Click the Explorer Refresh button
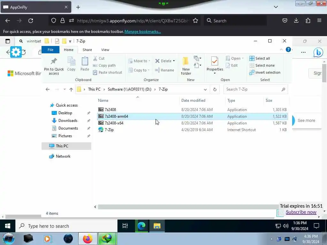327x245 pixels. tap(215, 89)
